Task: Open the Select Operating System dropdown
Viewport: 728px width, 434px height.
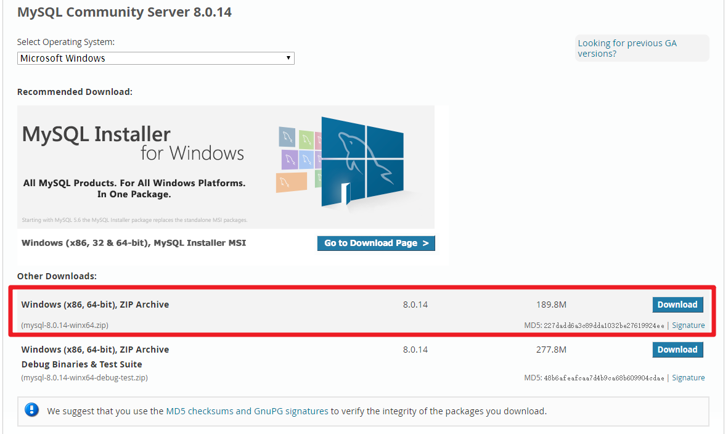Action: point(155,58)
